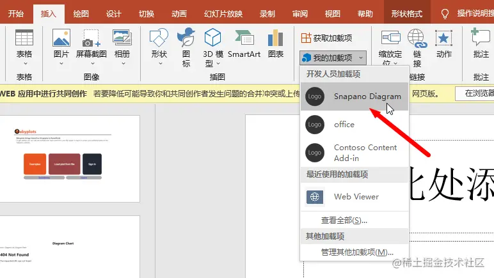Viewport: 494px width, 278px height.
Task: Click the Contoso add-in logo icon
Action: pos(315,153)
